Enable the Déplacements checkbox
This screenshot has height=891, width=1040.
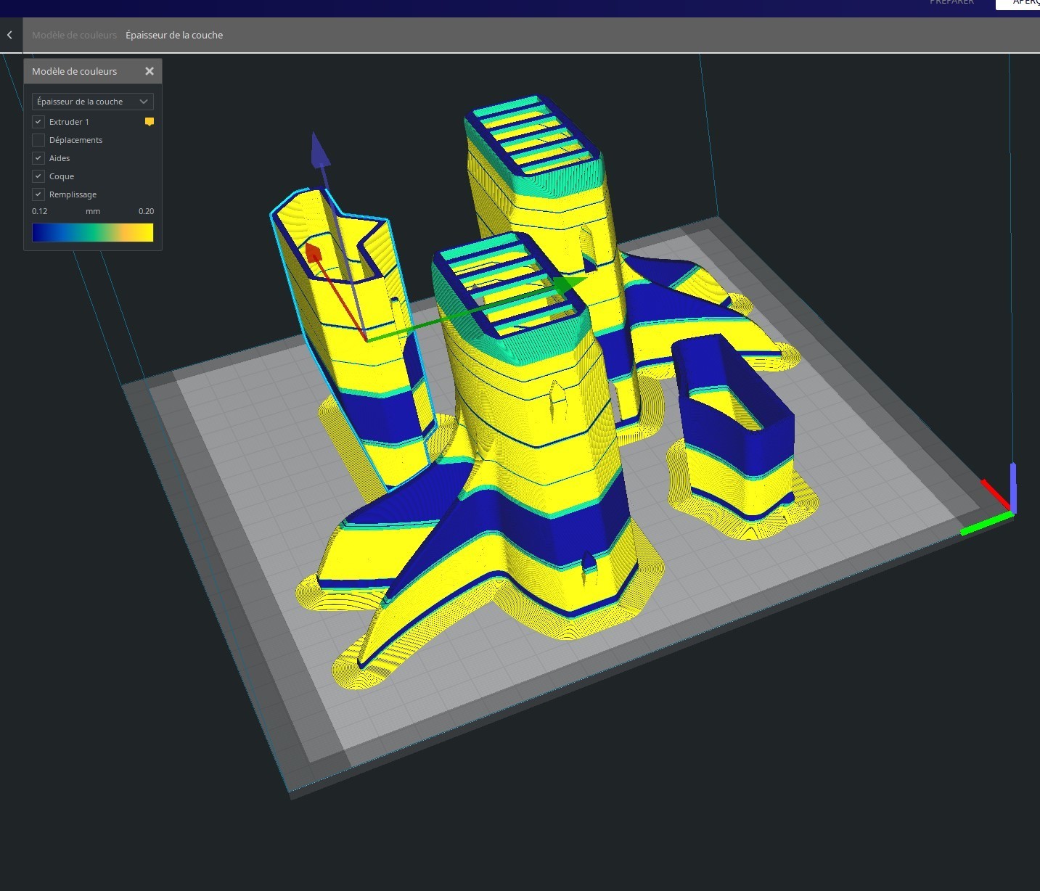[x=38, y=140]
